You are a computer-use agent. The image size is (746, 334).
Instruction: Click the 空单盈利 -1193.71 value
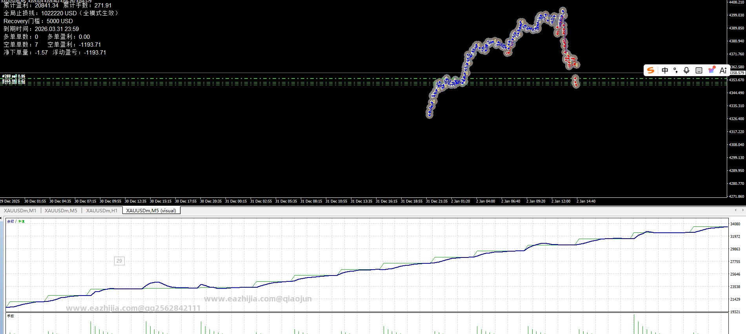(74, 45)
